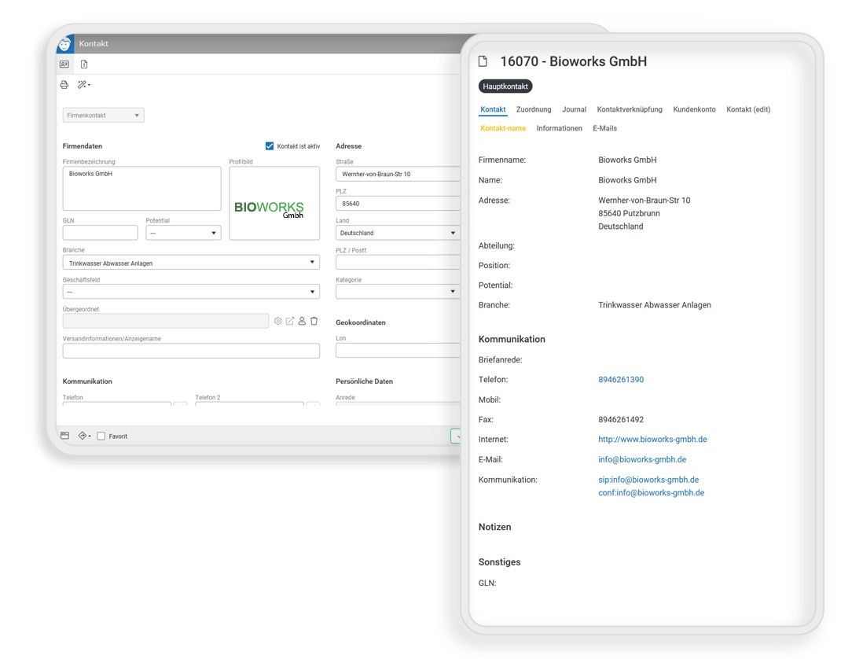The height and width of the screenshot is (659, 863).
Task: Open parent contact via external-link icon
Action: (x=290, y=321)
